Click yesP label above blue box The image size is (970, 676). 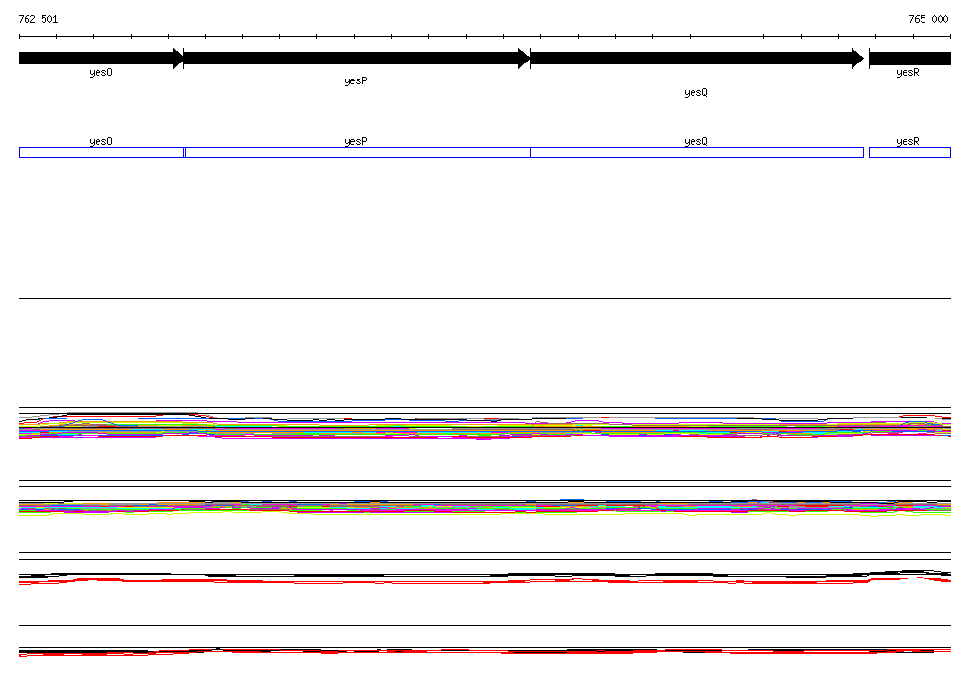click(x=356, y=141)
